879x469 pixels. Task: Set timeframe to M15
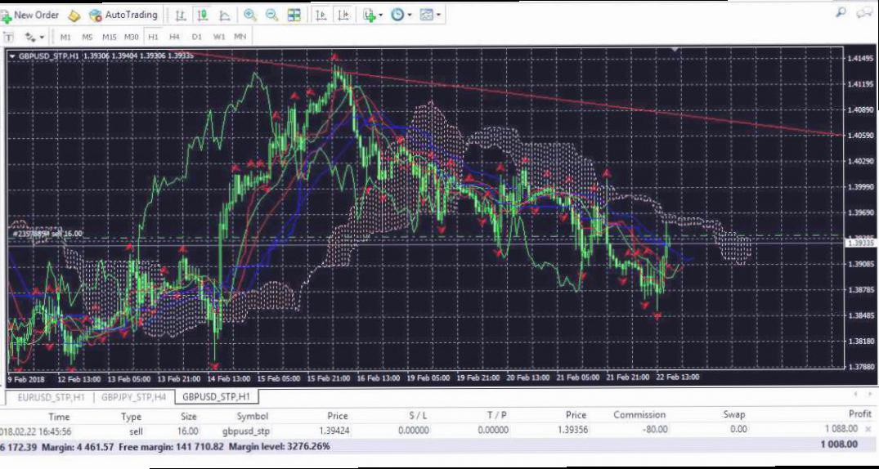point(110,37)
